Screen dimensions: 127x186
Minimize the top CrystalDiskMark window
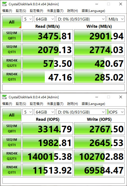[x=97, y=4]
